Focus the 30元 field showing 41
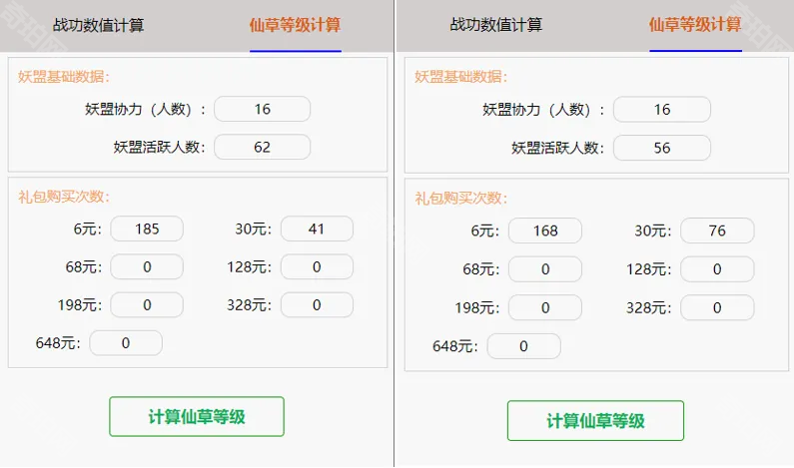 point(317,229)
